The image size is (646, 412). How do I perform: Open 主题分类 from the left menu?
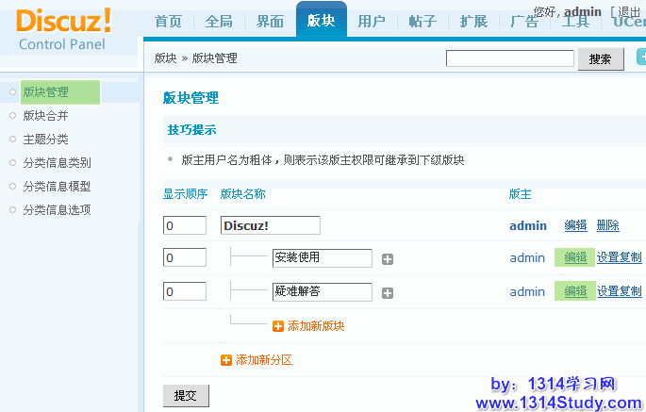45,140
